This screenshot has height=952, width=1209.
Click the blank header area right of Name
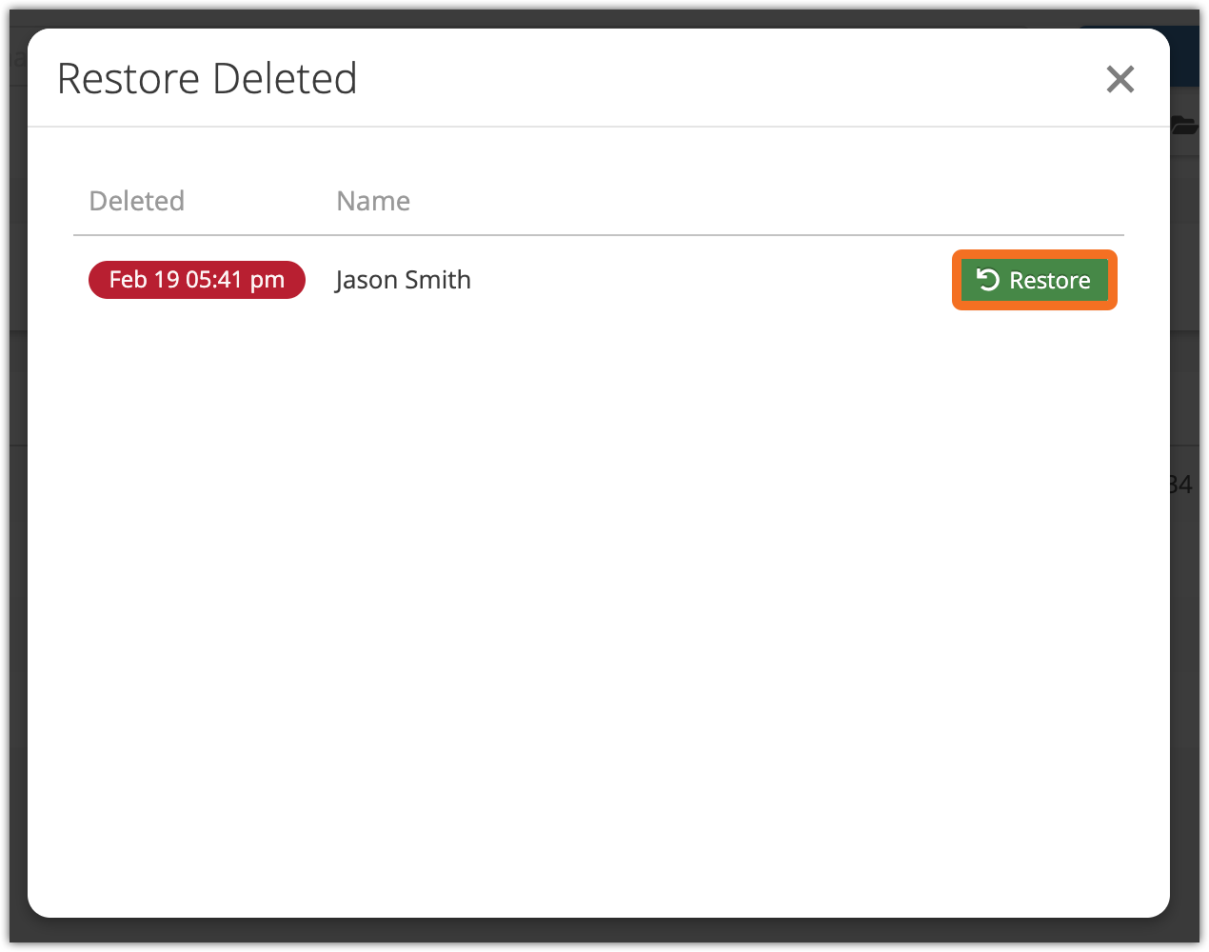click(x=762, y=201)
